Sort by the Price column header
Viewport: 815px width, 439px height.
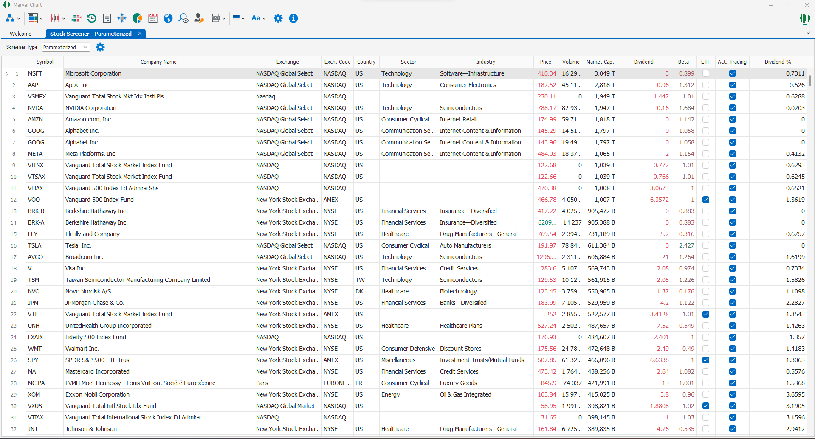point(546,62)
